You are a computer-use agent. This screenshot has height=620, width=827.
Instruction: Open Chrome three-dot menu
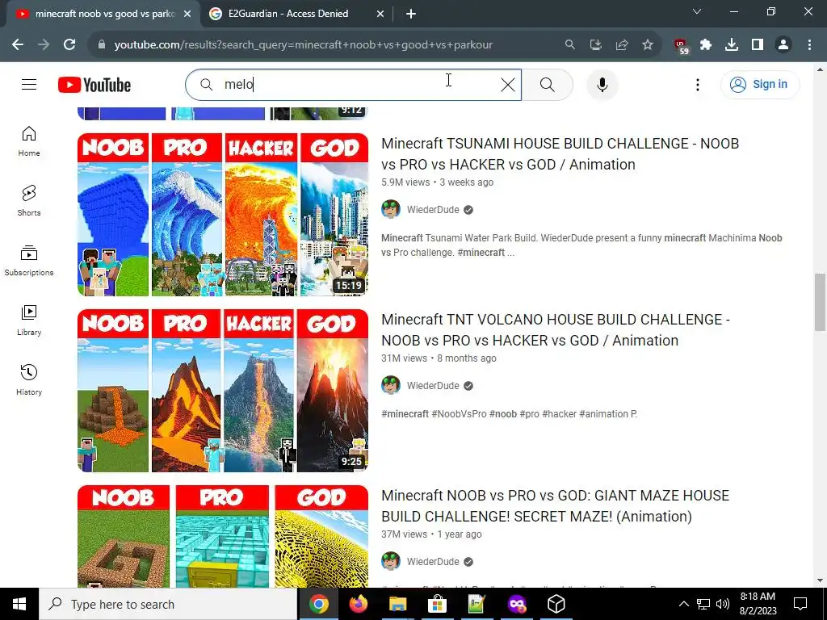click(x=809, y=45)
